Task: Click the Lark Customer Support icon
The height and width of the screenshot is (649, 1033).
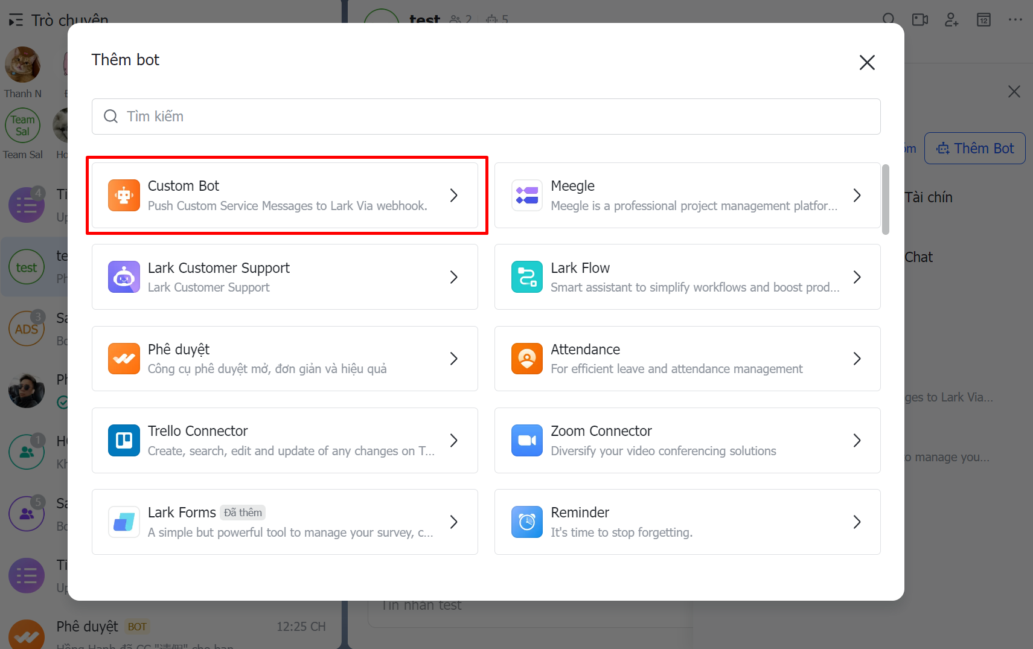Action: click(124, 277)
